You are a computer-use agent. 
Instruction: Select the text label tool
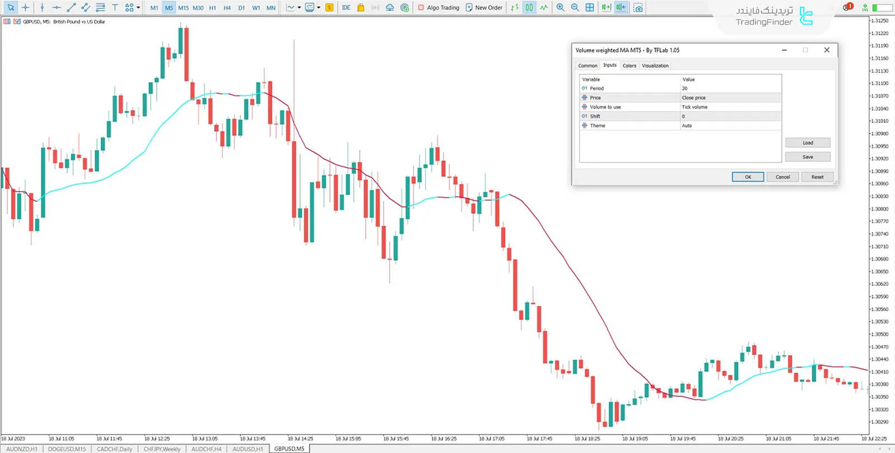(115, 7)
